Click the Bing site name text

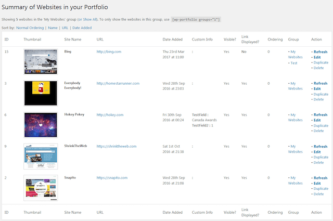(x=68, y=51)
